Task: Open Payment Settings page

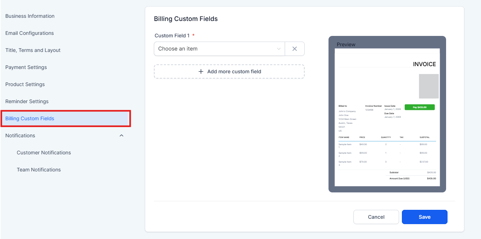Action: click(26, 67)
